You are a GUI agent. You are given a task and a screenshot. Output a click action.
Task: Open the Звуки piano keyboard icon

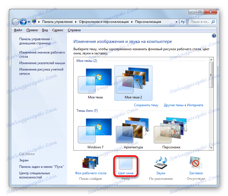pyautogui.click(x=161, y=163)
